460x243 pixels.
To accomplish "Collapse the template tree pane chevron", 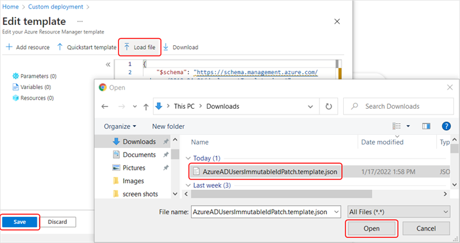I will [108, 64].
